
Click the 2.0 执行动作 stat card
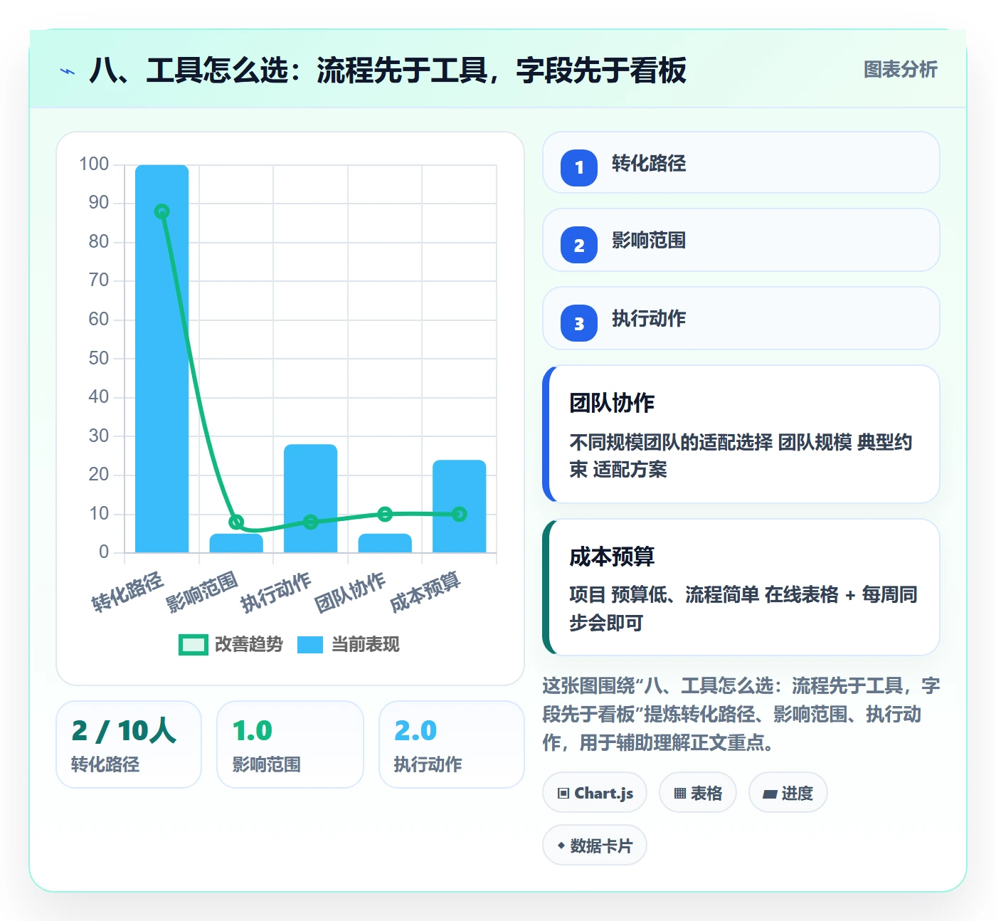[452, 744]
